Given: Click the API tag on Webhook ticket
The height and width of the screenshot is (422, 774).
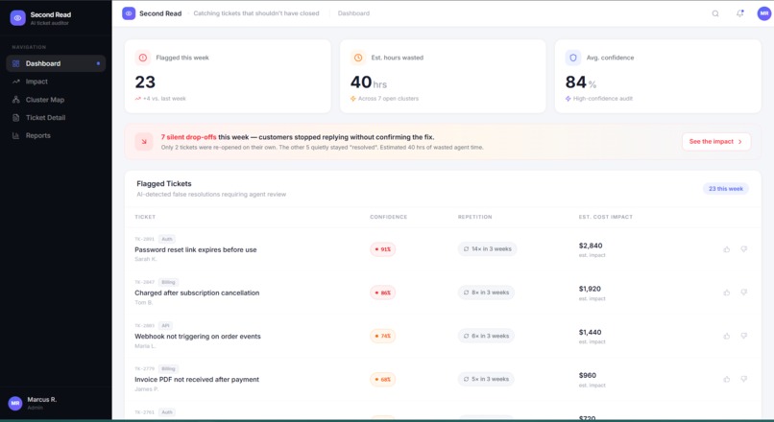Looking at the screenshot, I should point(165,326).
